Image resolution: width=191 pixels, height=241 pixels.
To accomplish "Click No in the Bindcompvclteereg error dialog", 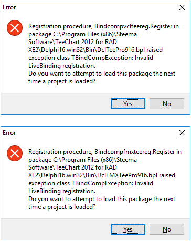I will coord(167,104).
